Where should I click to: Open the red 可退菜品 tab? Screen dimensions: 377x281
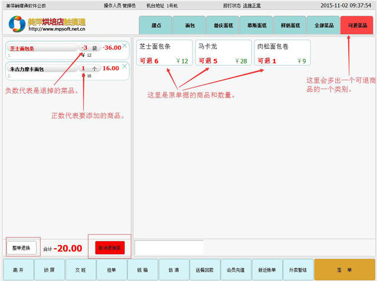pos(357,25)
